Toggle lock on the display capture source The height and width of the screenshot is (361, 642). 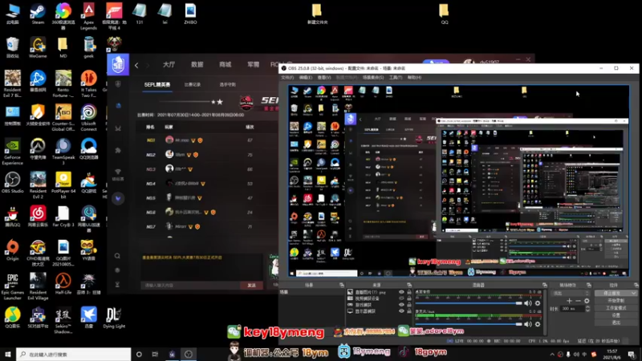tap(409, 311)
